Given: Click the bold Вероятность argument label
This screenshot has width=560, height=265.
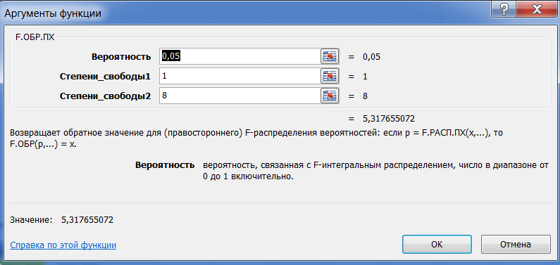Looking at the screenshot, I should (121, 57).
